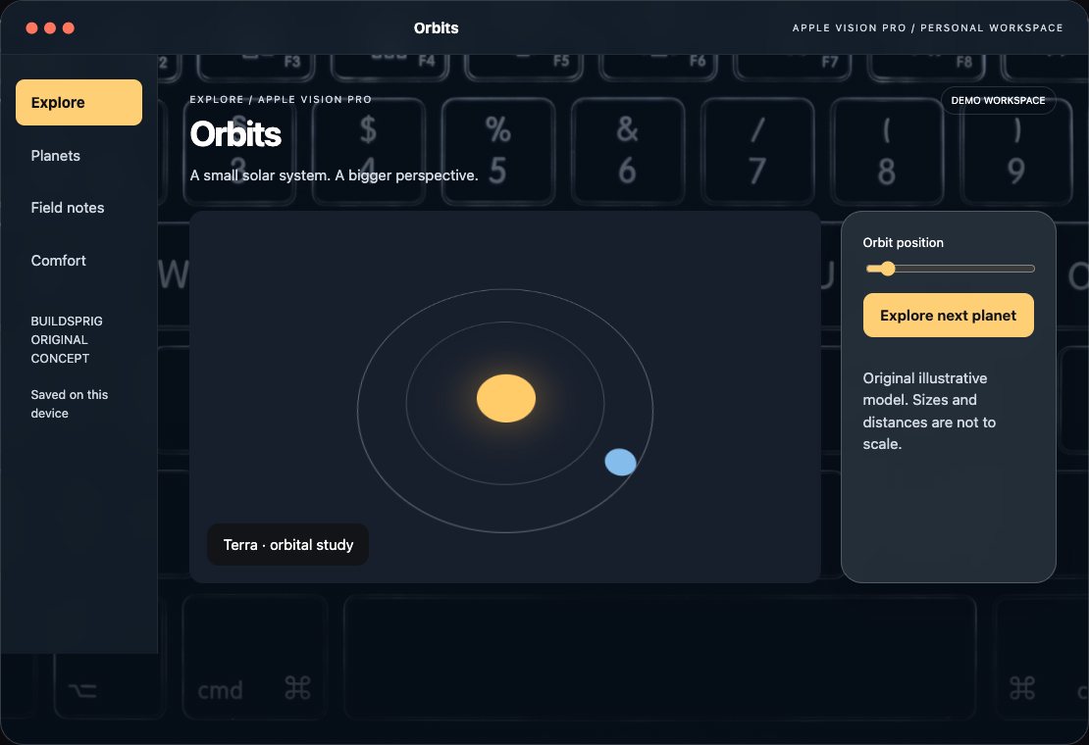Click the Explore / Apple Vision Pro breadcrumb
Viewport: 1089px width, 745px height.
click(281, 99)
